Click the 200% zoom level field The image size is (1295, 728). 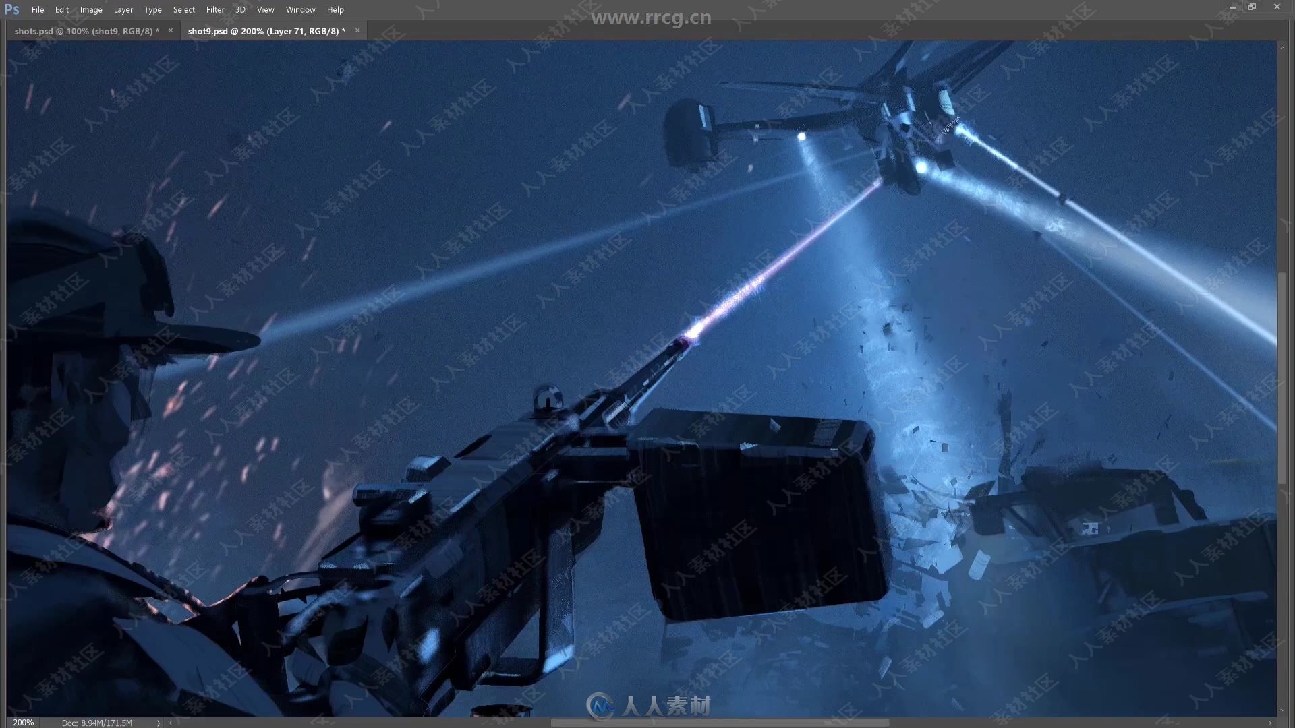(24, 723)
